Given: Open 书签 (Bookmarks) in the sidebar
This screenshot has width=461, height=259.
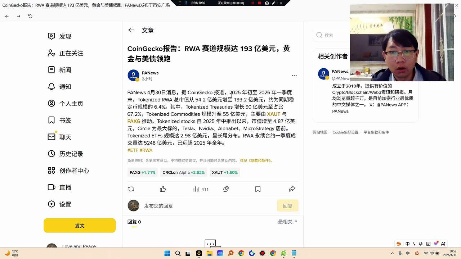Looking at the screenshot, I should tap(60, 120).
